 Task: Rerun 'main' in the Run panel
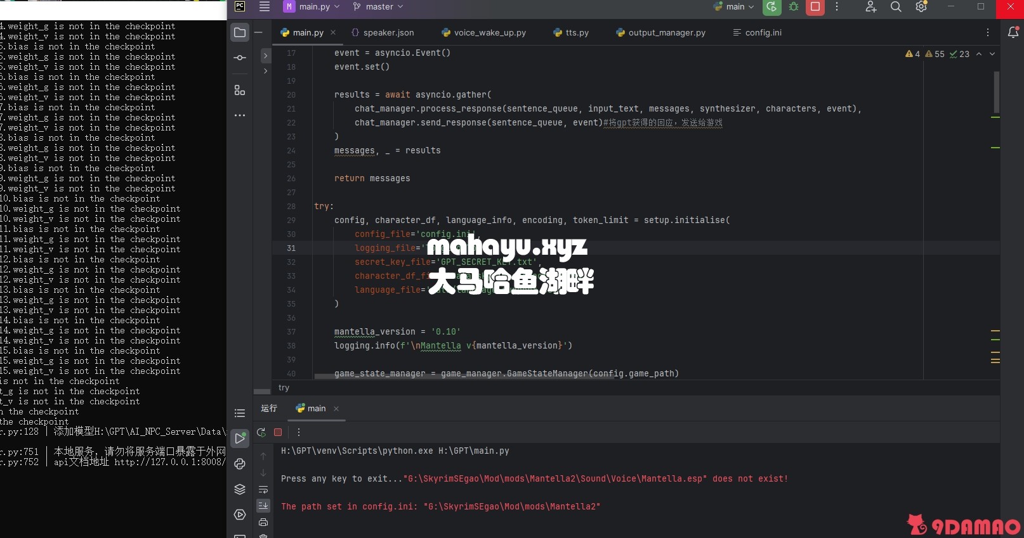tap(261, 432)
